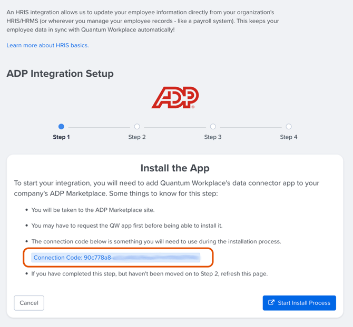Screen dimensions: 353x327
Task: Go to the Step 4 label
Action: [289, 137]
